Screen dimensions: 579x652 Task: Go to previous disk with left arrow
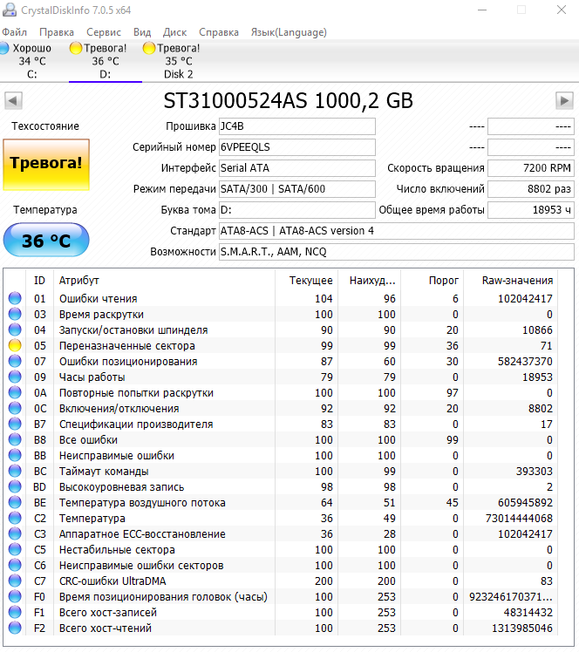tap(13, 100)
